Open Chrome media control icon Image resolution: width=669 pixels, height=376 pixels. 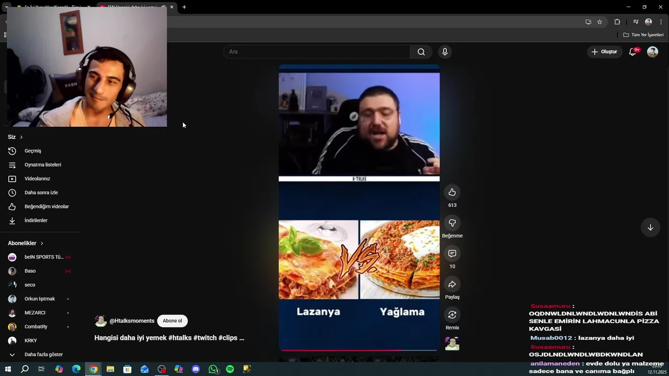click(636, 22)
